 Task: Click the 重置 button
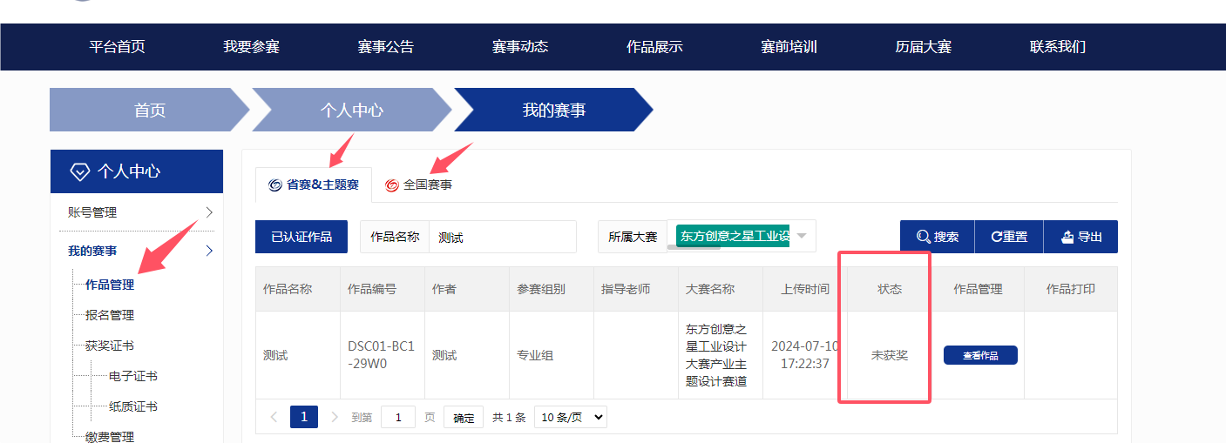(x=1008, y=237)
